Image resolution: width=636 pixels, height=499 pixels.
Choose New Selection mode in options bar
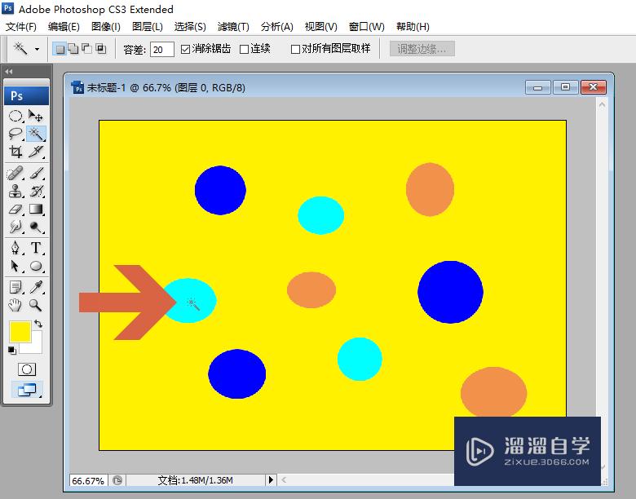click(60, 49)
